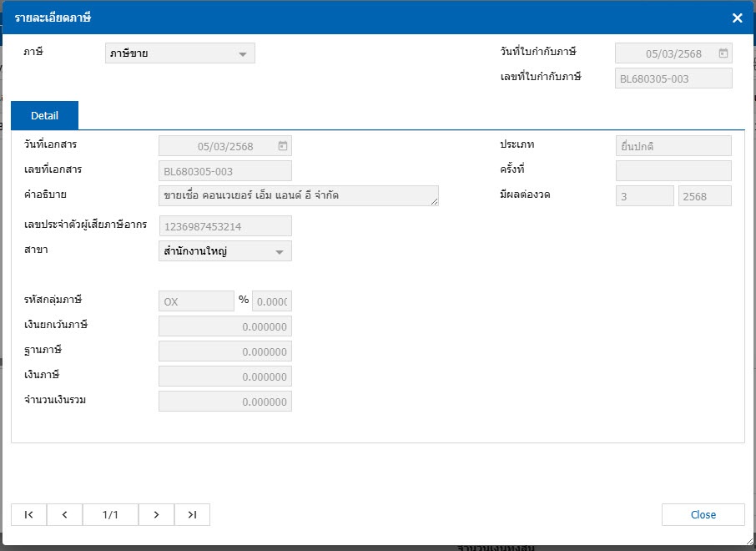
Task: Switch to the Detail tab
Action: 44,115
